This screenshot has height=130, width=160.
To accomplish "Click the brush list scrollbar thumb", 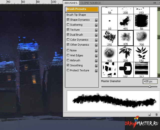I will coord(159,37).
